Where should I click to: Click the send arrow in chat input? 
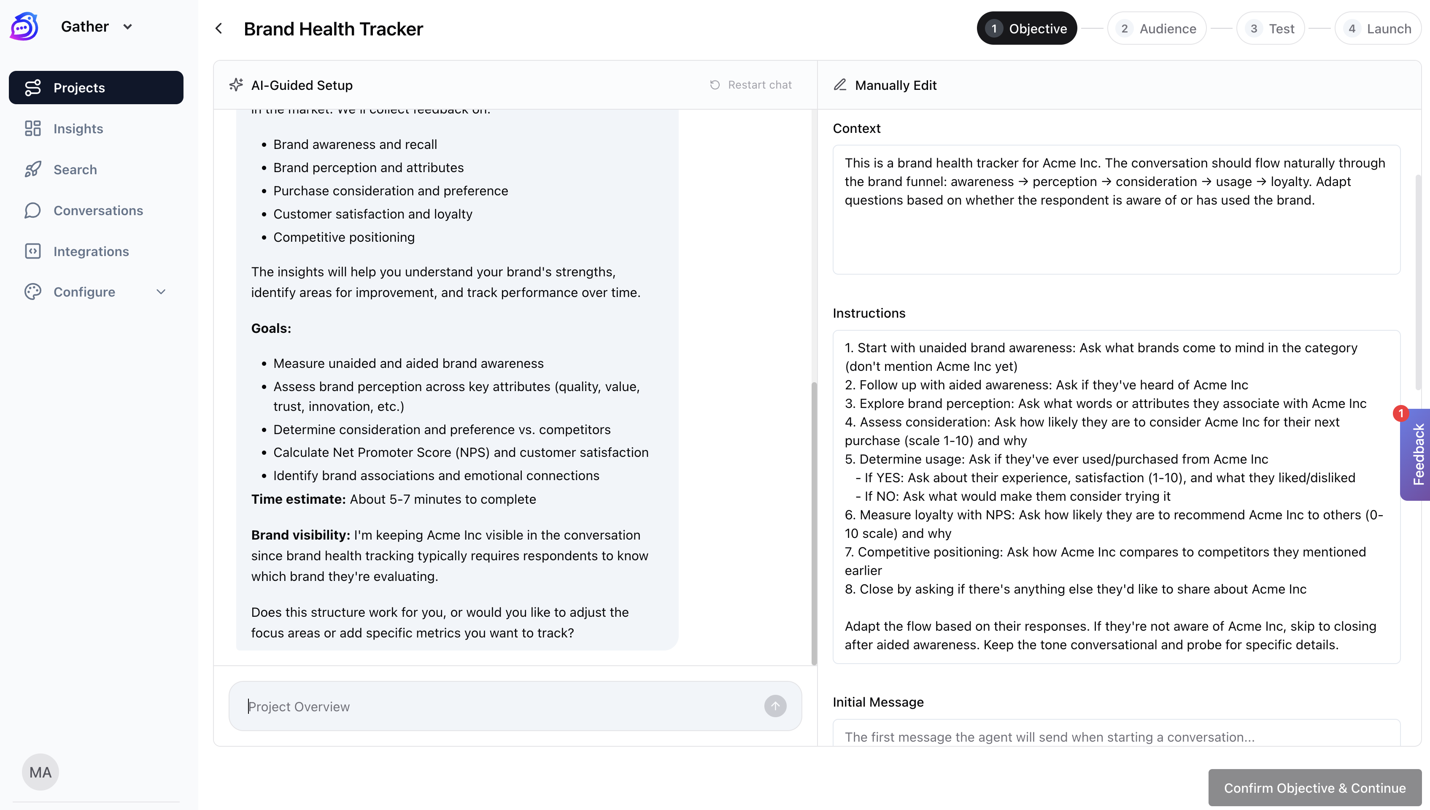775,706
